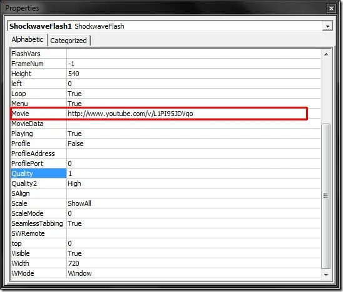343x292 pixels.
Task: Select the Alphabetic tab
Action: point(28,40)
